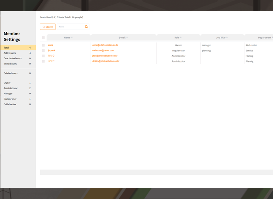Click 'Plannig' department in jsan's row
273x199 pixels.
coord(250,56)
